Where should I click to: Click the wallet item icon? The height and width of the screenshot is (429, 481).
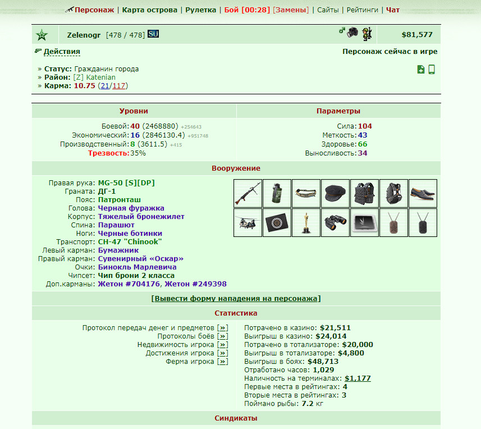click(277, 222)
